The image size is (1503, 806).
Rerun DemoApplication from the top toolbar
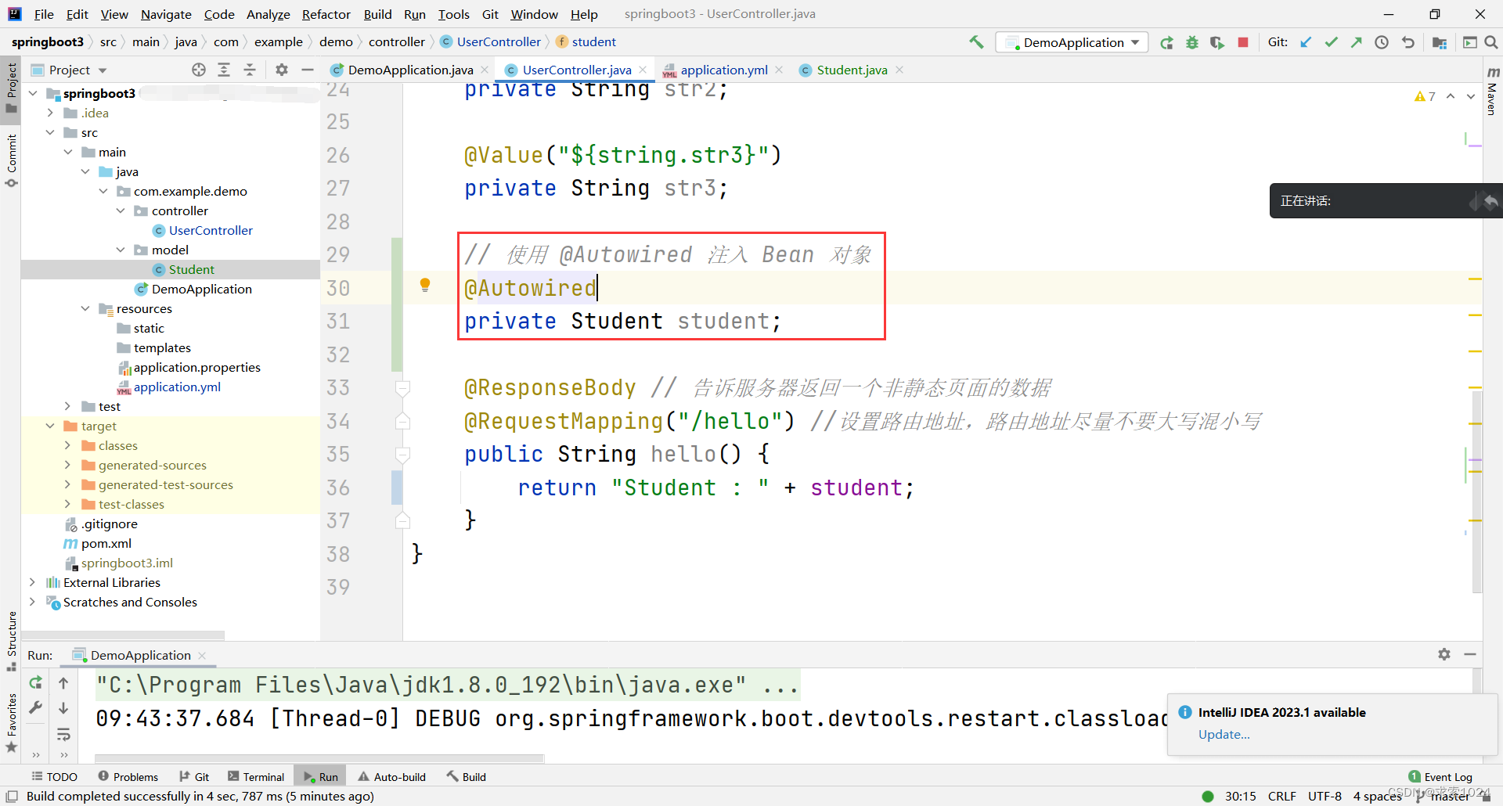point(1166,42)
